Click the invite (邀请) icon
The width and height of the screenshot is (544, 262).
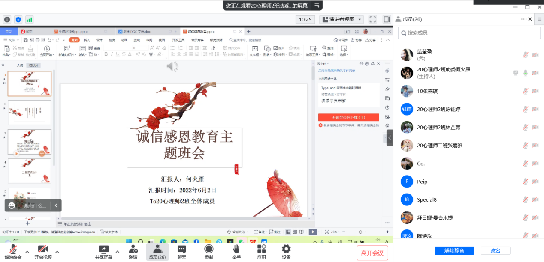tap(133, 250)
